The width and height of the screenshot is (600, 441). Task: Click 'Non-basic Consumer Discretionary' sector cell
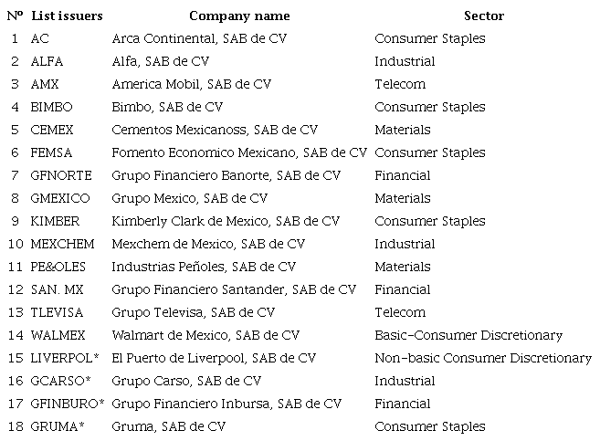[483, 358]
